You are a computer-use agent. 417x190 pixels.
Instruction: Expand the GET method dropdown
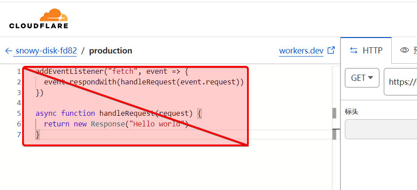[362, 78]
